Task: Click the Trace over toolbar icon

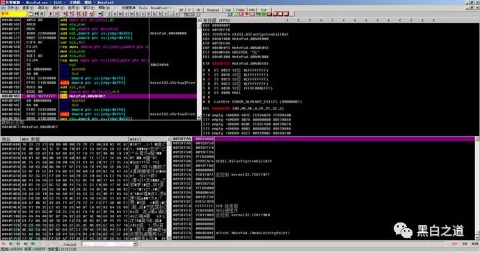Action: [x=83, y=14]
